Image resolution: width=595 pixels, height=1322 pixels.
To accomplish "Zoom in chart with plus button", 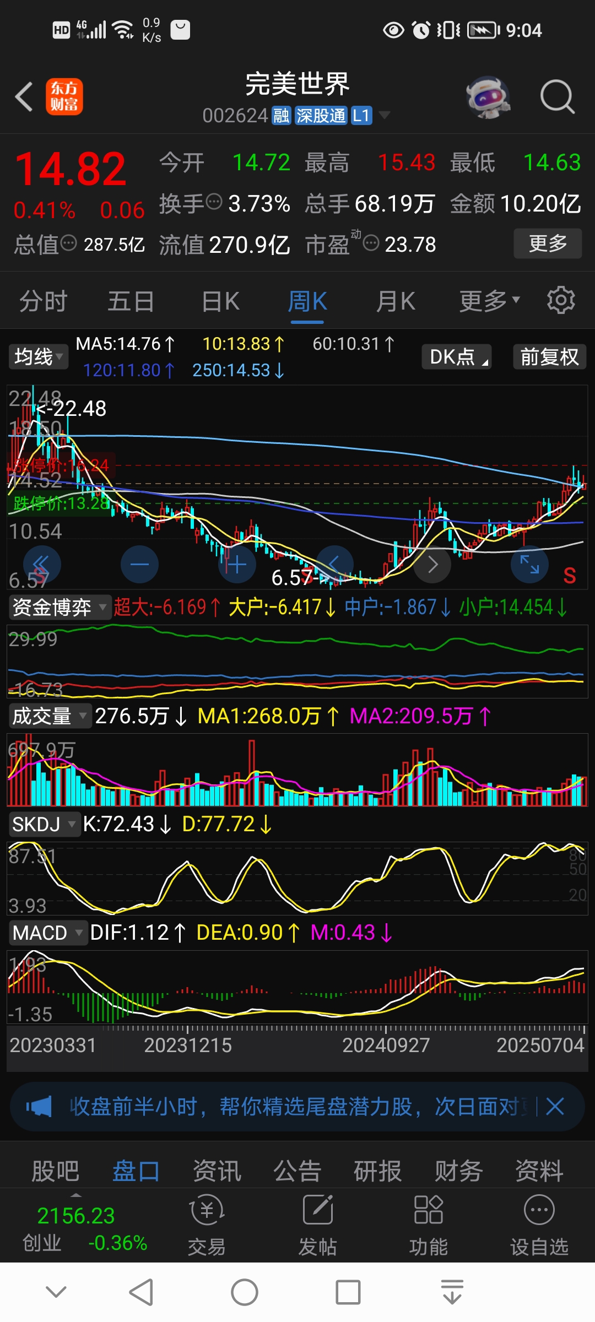I will (237, 564).
